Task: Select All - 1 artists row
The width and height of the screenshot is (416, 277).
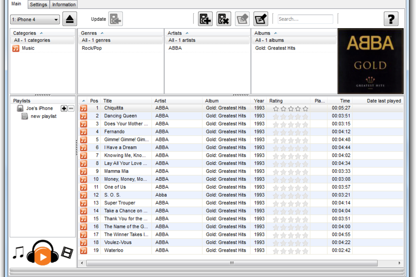Action: pyautogui.click(x=208, y=40)
